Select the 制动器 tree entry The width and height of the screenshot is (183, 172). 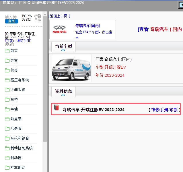click(x=16, y=158)
